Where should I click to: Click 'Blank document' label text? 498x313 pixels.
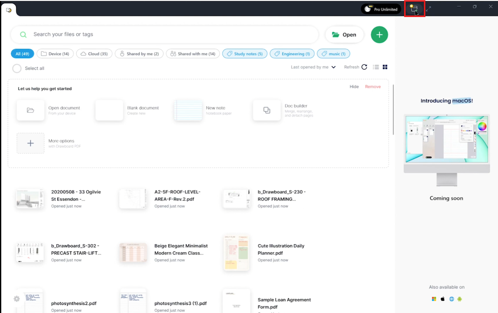143,108
